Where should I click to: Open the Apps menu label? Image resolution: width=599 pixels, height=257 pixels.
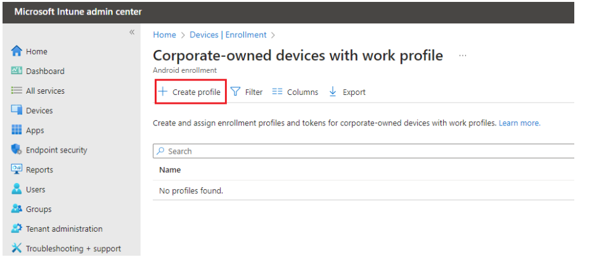35,130
